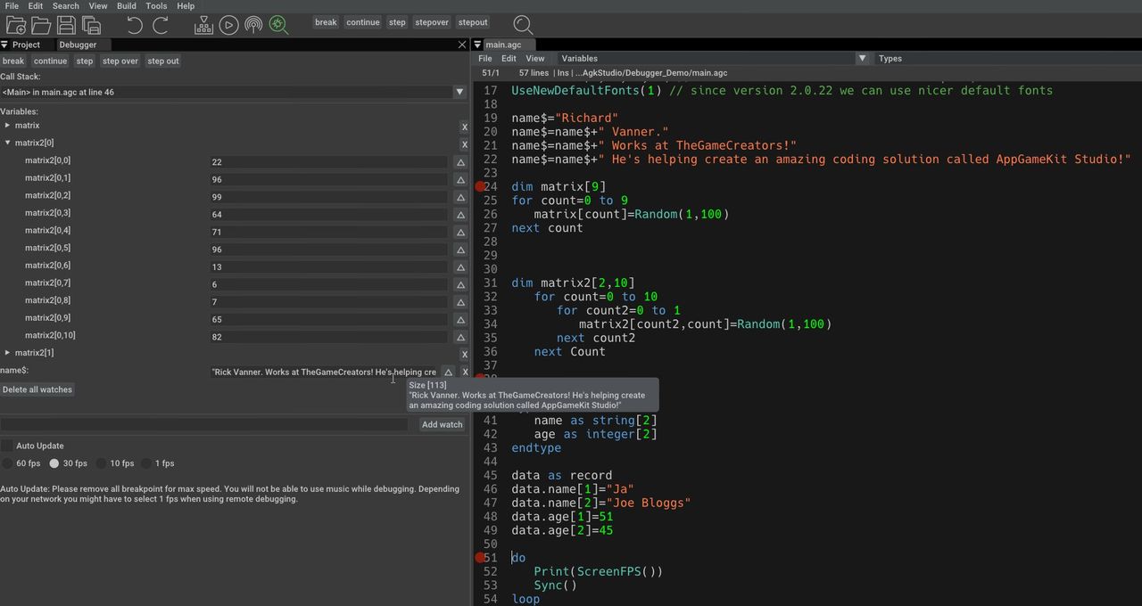Click the green debug bug icon
Viewport: 1142px width, 606px height.
coord(278,25)
